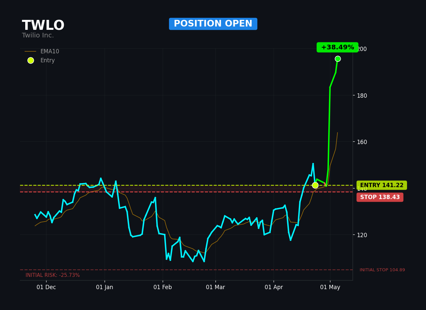Click the INITIAL RISK: -25.73% label
The image size is (426, 310).
tap(53, 275)
